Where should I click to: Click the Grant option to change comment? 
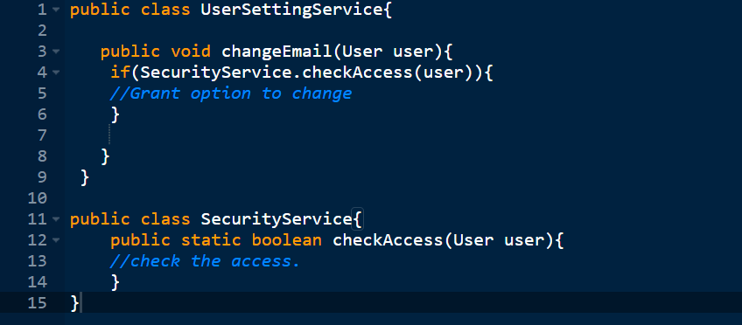(x=230, y=93)
